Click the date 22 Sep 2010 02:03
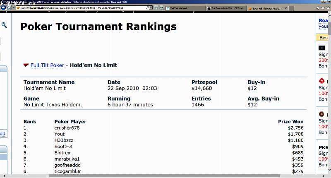The width and height of the screenshot is (331, 178). click(132, 88)
